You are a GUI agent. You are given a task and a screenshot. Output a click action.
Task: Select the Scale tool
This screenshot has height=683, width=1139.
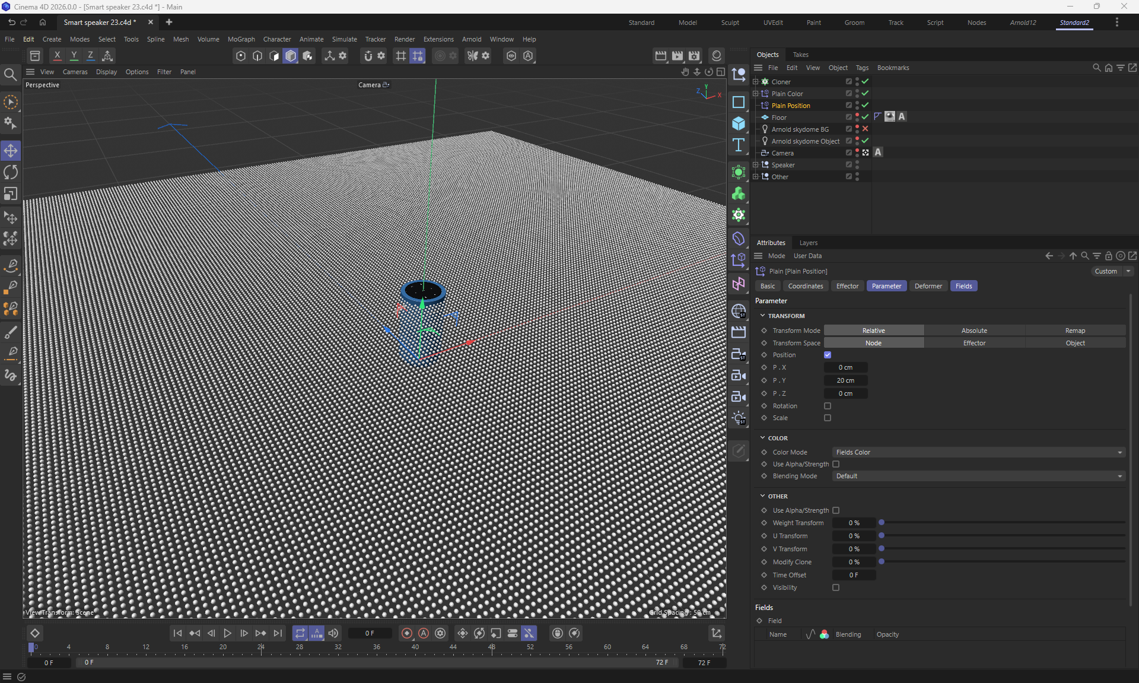11,194
